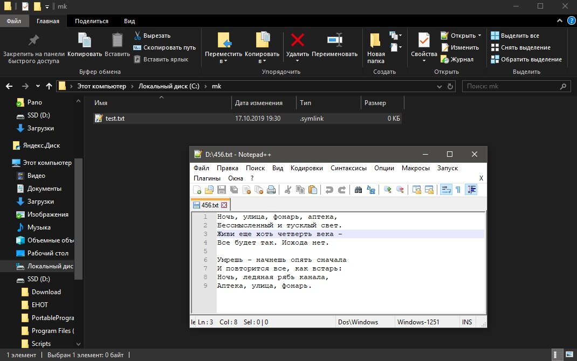Click Print icon in Notepad++ toolbar
The height and width of the screenshot is (361, 577).
(272, 190)
